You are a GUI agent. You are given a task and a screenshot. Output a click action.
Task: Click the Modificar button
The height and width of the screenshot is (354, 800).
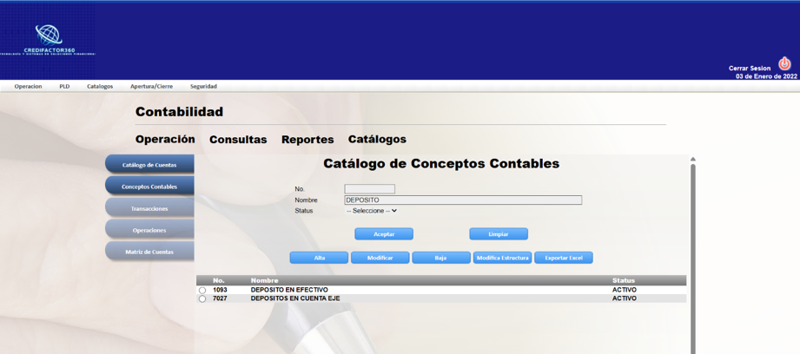tap(380, 258)
